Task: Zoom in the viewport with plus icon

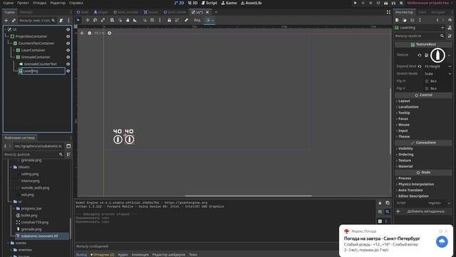Action: pyautogui.click(x=109, y=33)
